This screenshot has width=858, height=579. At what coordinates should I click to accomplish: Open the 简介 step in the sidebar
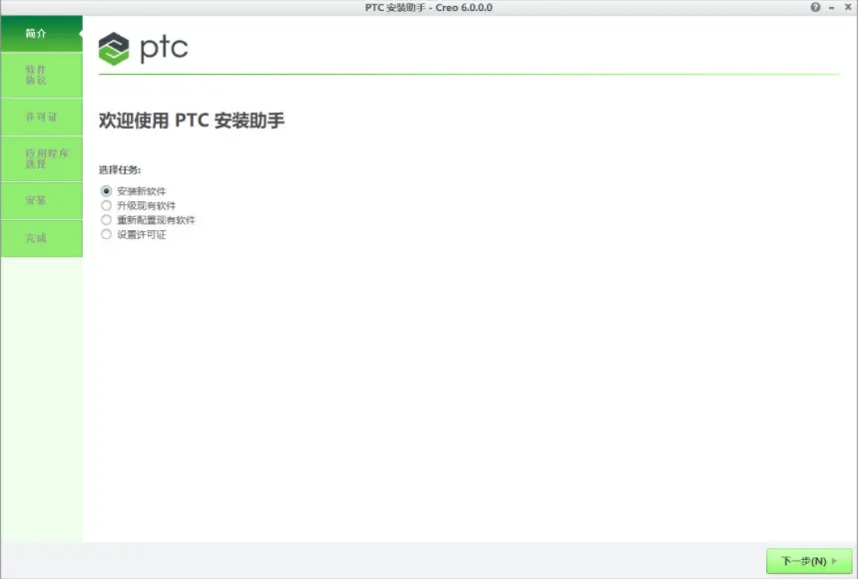tap(42, 33)
